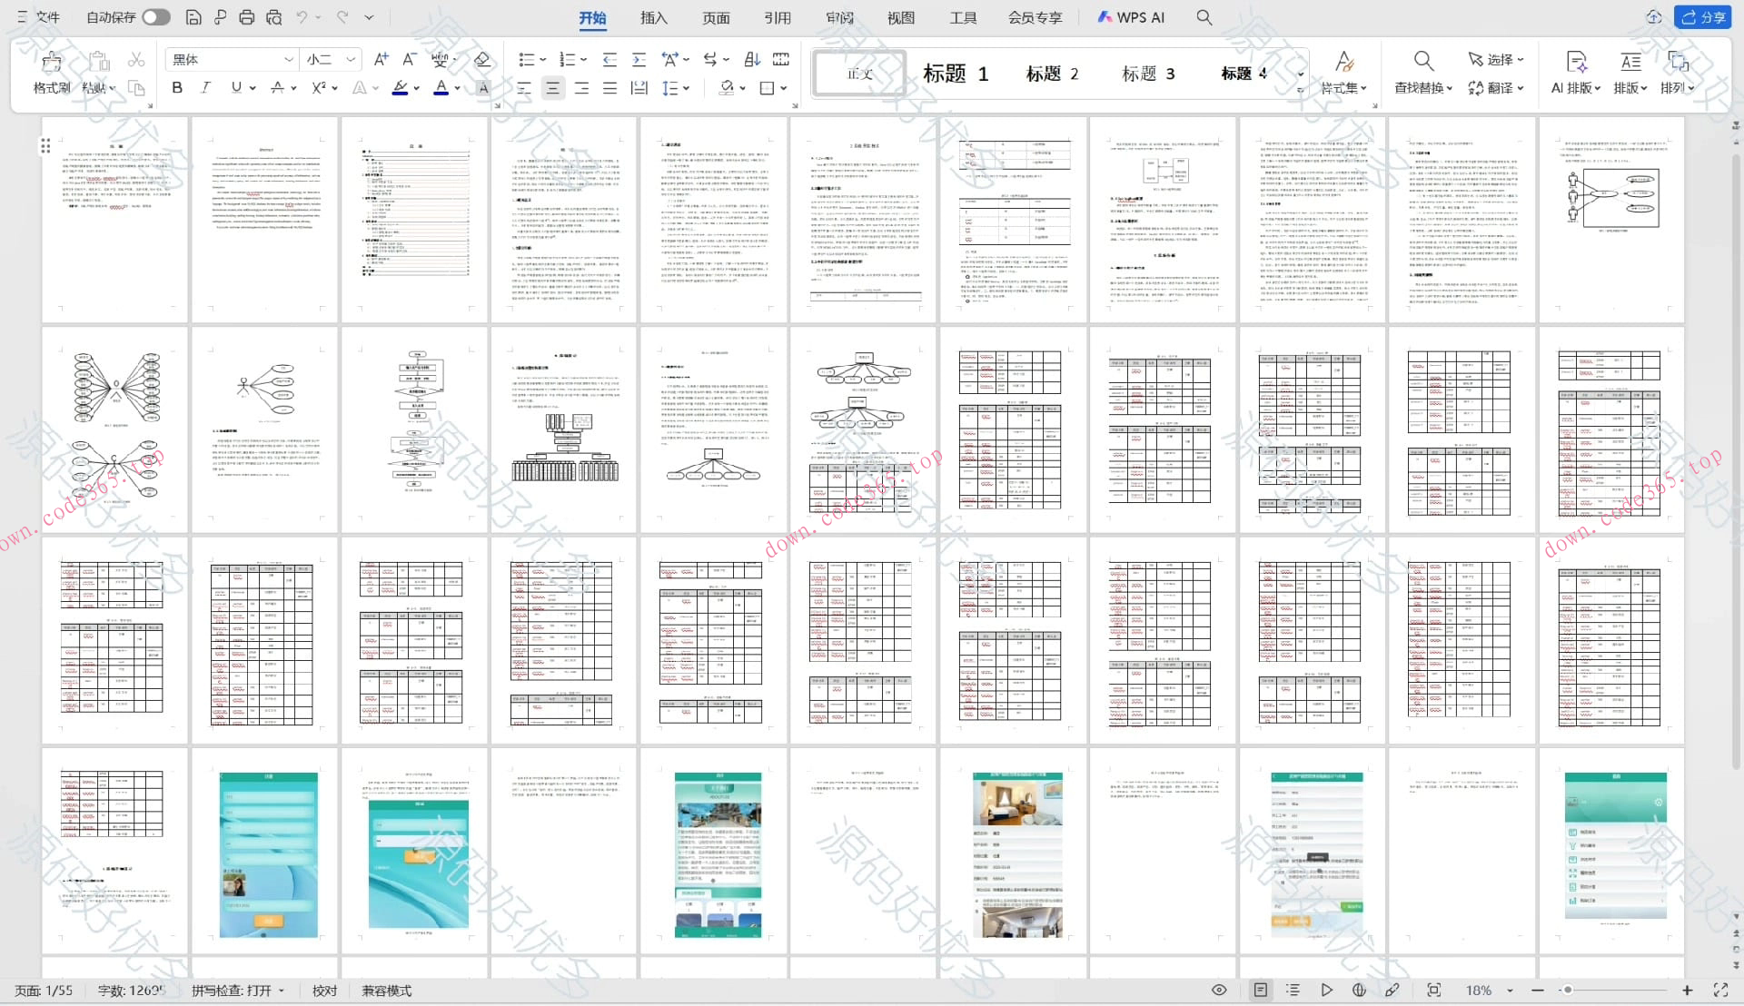
Task: Switch to the Insert (插入) tab
Action: 653,17
